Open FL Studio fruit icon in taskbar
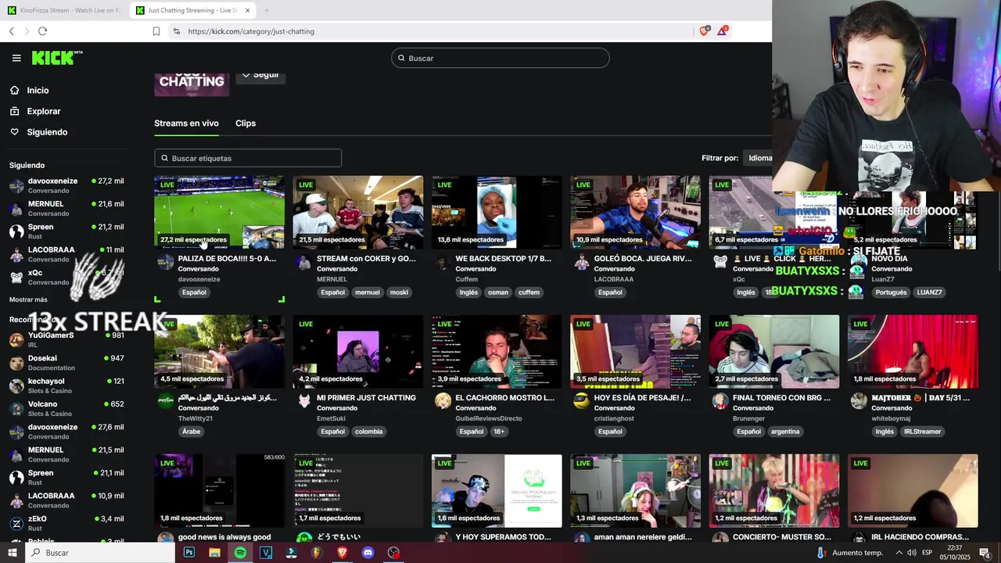 click(317, 553)
